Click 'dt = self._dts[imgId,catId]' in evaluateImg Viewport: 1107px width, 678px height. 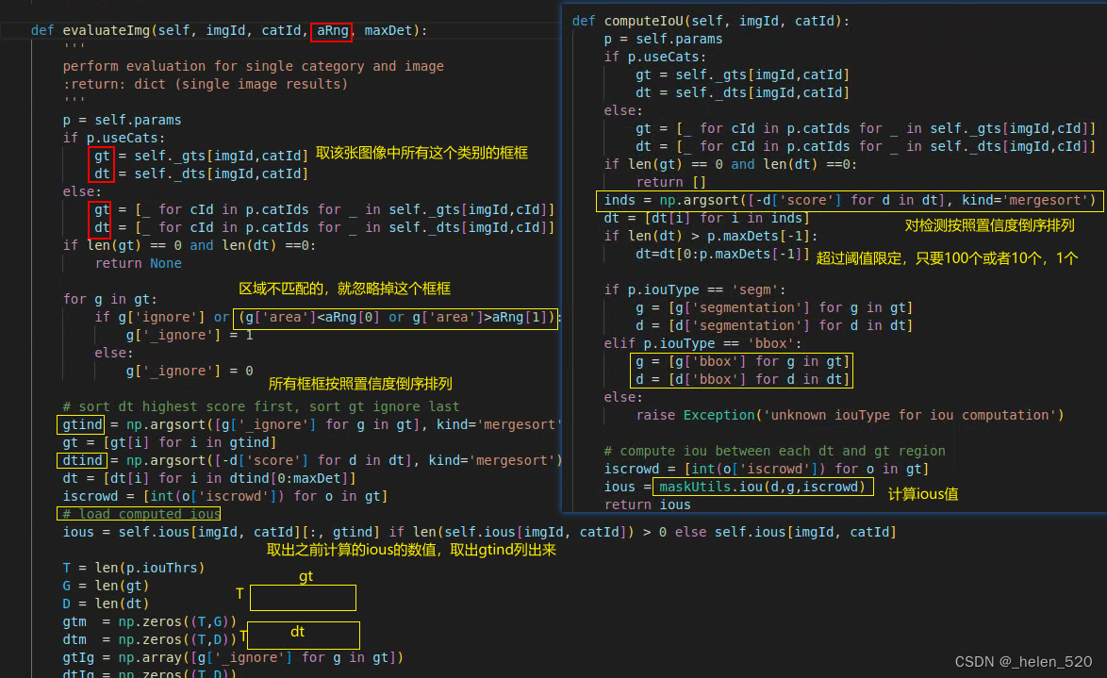click(x=201, y=174)
